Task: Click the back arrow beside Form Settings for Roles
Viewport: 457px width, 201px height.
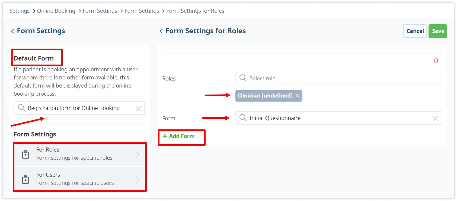Action: point(161,31)
